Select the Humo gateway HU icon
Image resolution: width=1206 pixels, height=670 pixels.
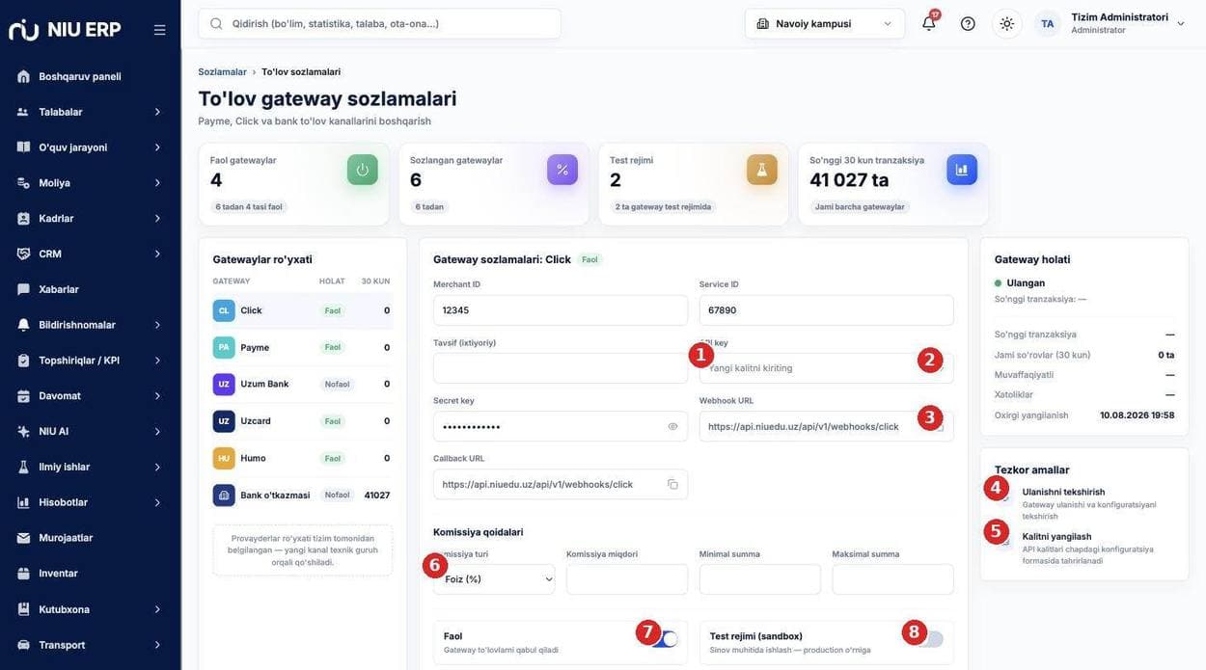[x=224, y=458]
